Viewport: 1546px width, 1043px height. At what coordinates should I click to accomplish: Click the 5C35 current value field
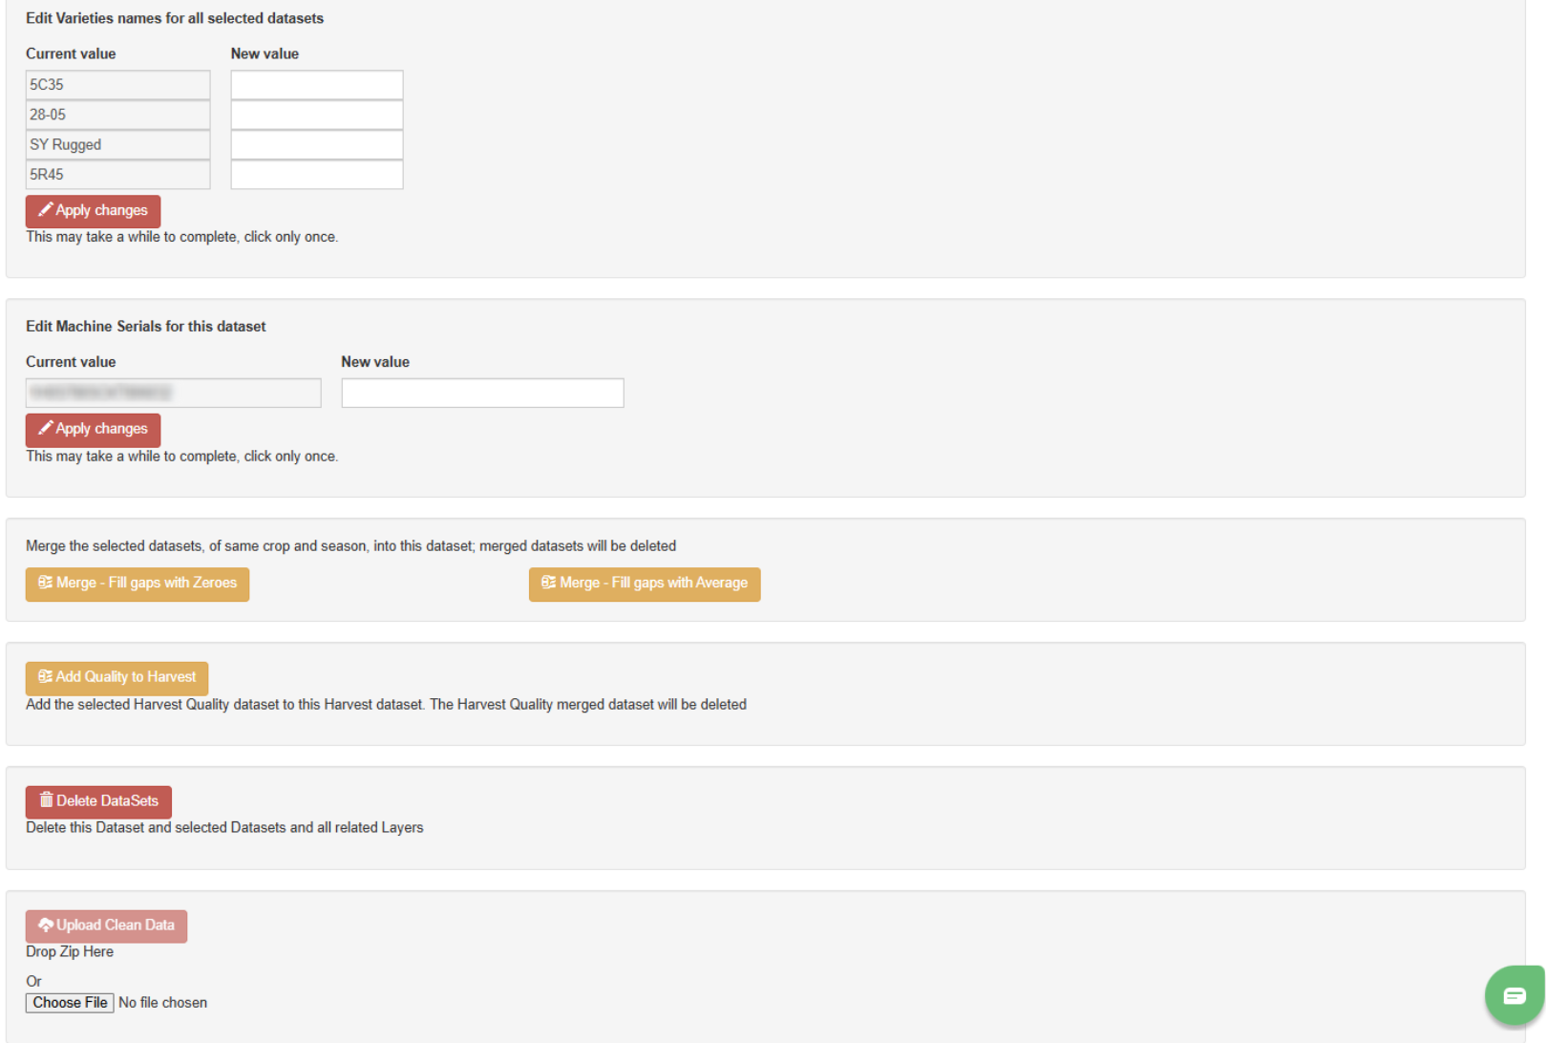117,85
